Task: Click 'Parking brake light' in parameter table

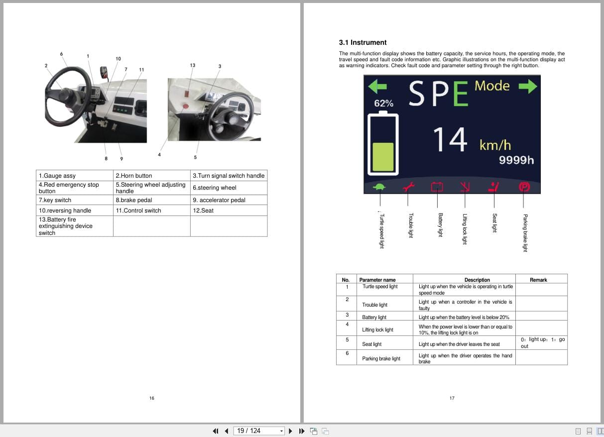Action: click(x=381, y=359)
